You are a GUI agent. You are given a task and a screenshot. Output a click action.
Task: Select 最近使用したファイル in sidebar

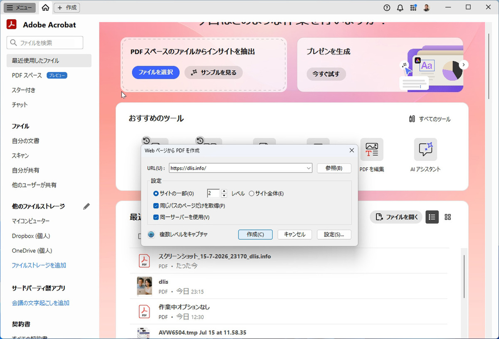[x=49, y=61]
